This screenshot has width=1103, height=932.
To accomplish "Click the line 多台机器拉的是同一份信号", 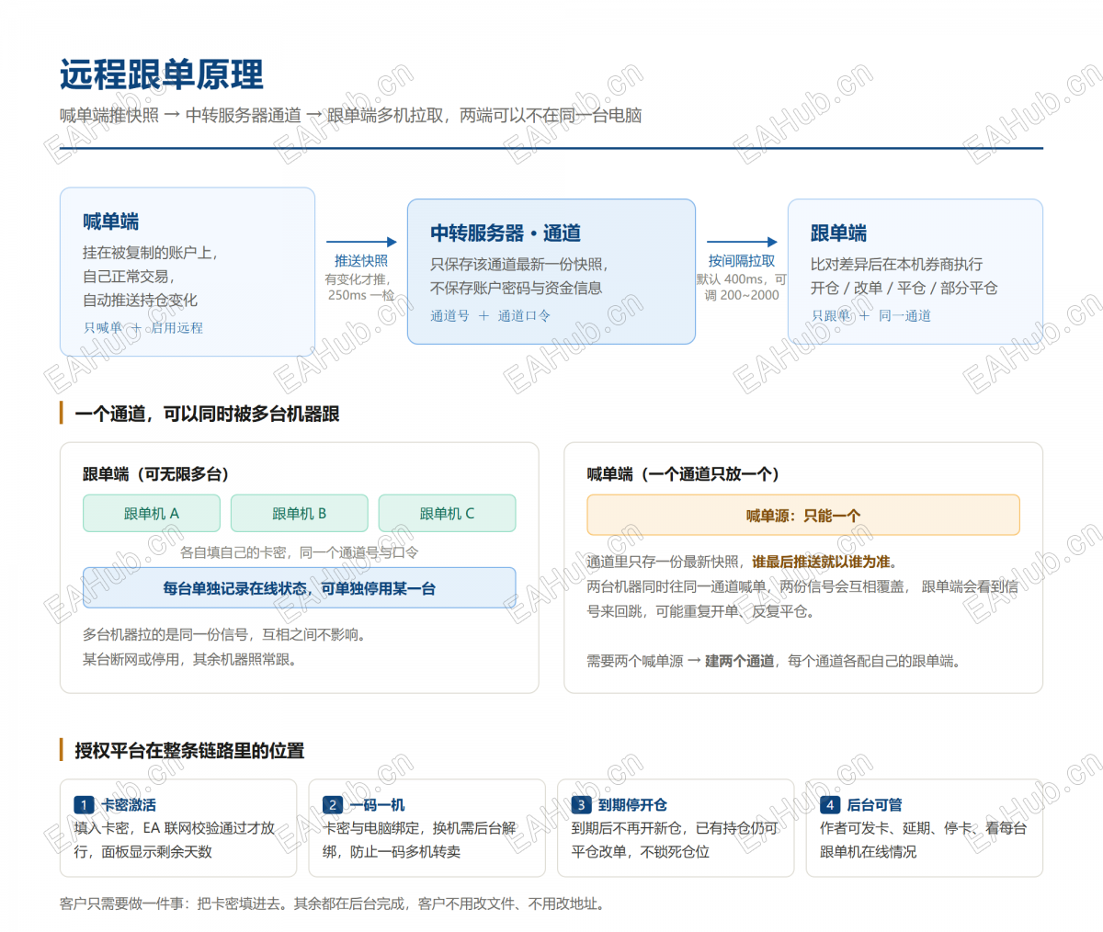I will (224, 635).
